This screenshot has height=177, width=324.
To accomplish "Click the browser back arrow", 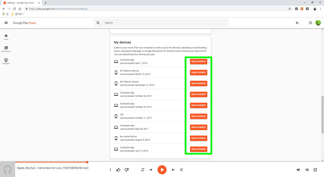I will pyautogui.click(x=3, y=9).
